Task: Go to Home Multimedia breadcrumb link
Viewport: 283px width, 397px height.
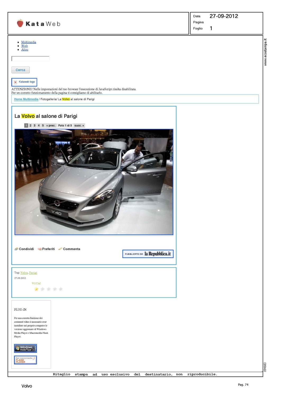Action: [x=26, y=99]
